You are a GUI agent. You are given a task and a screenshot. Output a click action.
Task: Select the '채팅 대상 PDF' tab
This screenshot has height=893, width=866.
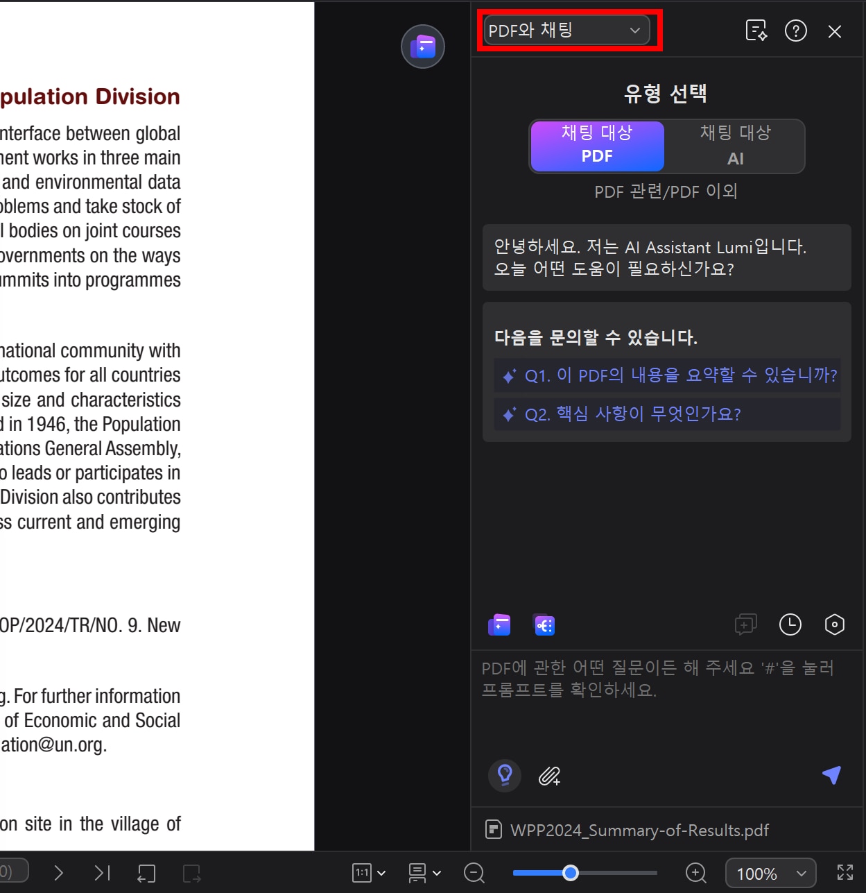597,146
